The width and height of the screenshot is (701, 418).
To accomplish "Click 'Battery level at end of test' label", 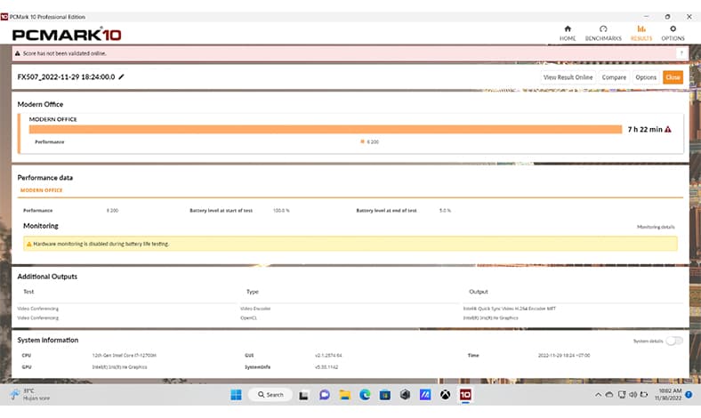I will click(386, 211).
